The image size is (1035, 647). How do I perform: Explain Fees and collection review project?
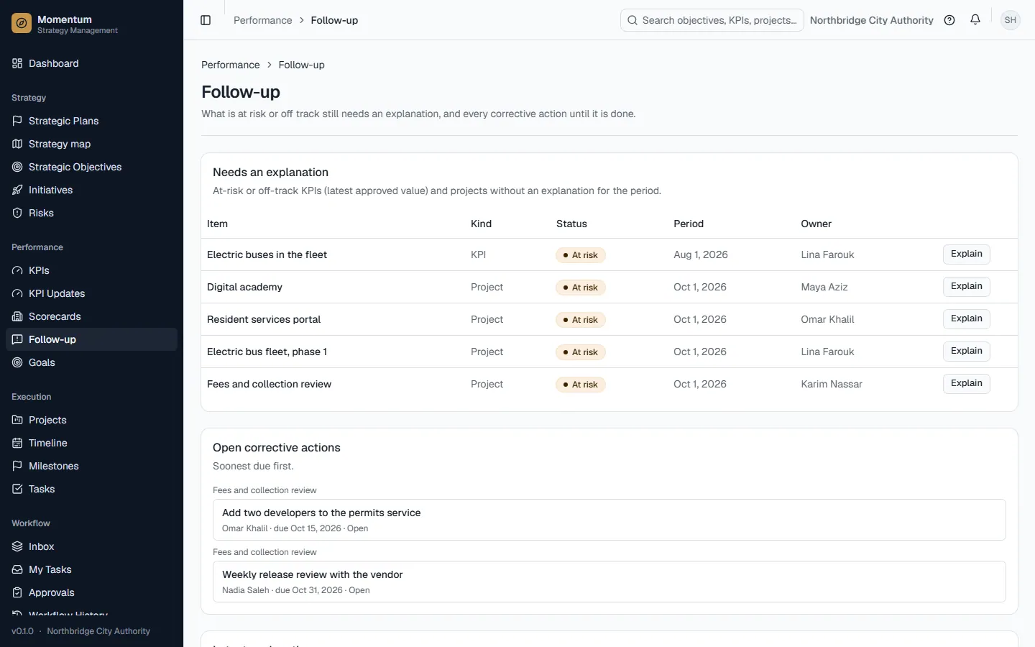click(x=967, y=383)
